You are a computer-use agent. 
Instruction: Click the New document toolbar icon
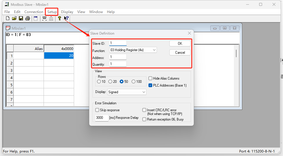[x=8, y=19]
